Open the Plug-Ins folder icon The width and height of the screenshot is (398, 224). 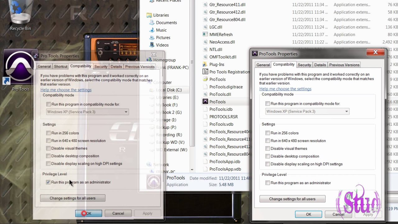click(x=205, y=64)
